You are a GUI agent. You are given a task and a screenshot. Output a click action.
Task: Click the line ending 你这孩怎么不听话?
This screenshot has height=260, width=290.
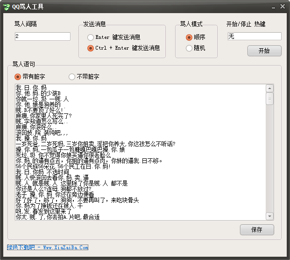[x=95, y=144]
